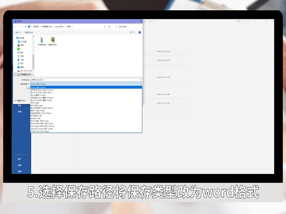The width and height of the screenshot is (286, 214).
Task: Change the view layout icon
Action: 131,32
